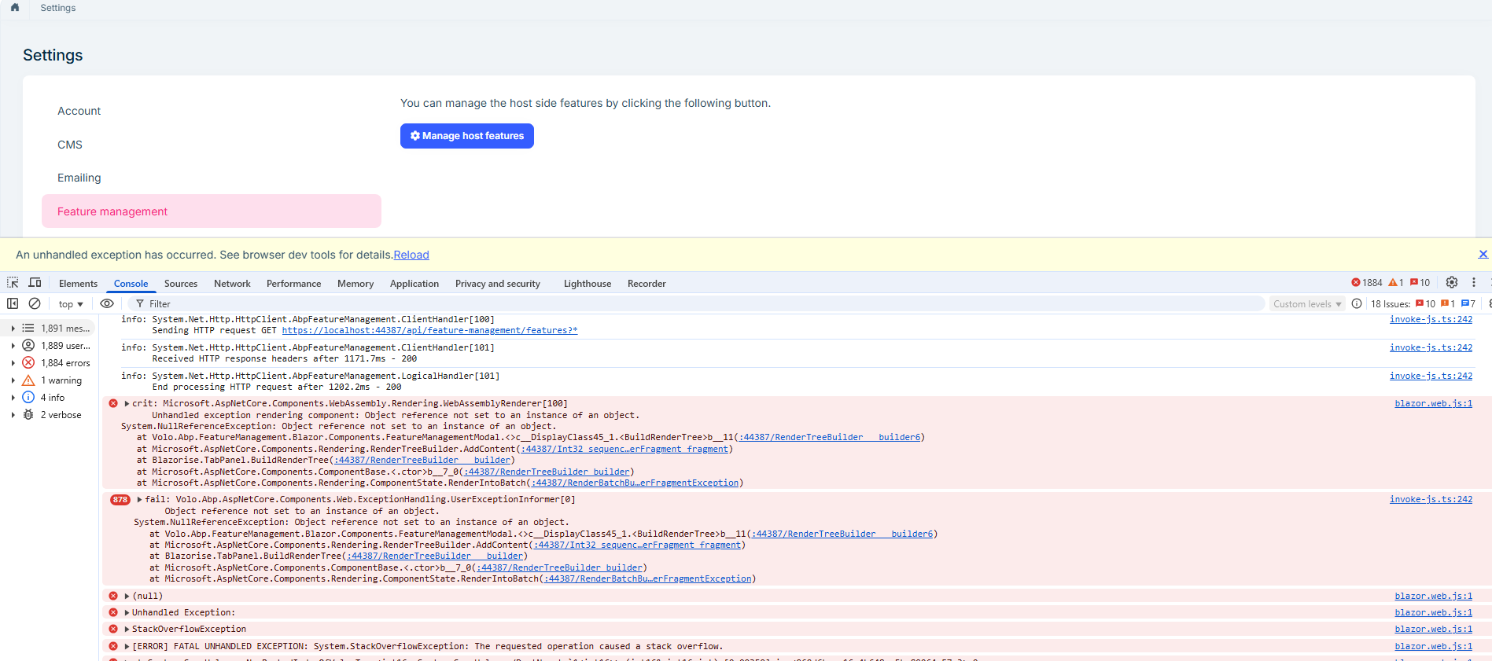Expand the 1,891 messages group
1492x661 pixels.
tap(13, 329)
